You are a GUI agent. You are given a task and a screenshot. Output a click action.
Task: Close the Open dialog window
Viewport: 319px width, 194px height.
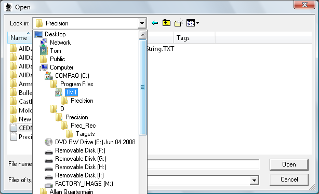(x=304, y=5)
